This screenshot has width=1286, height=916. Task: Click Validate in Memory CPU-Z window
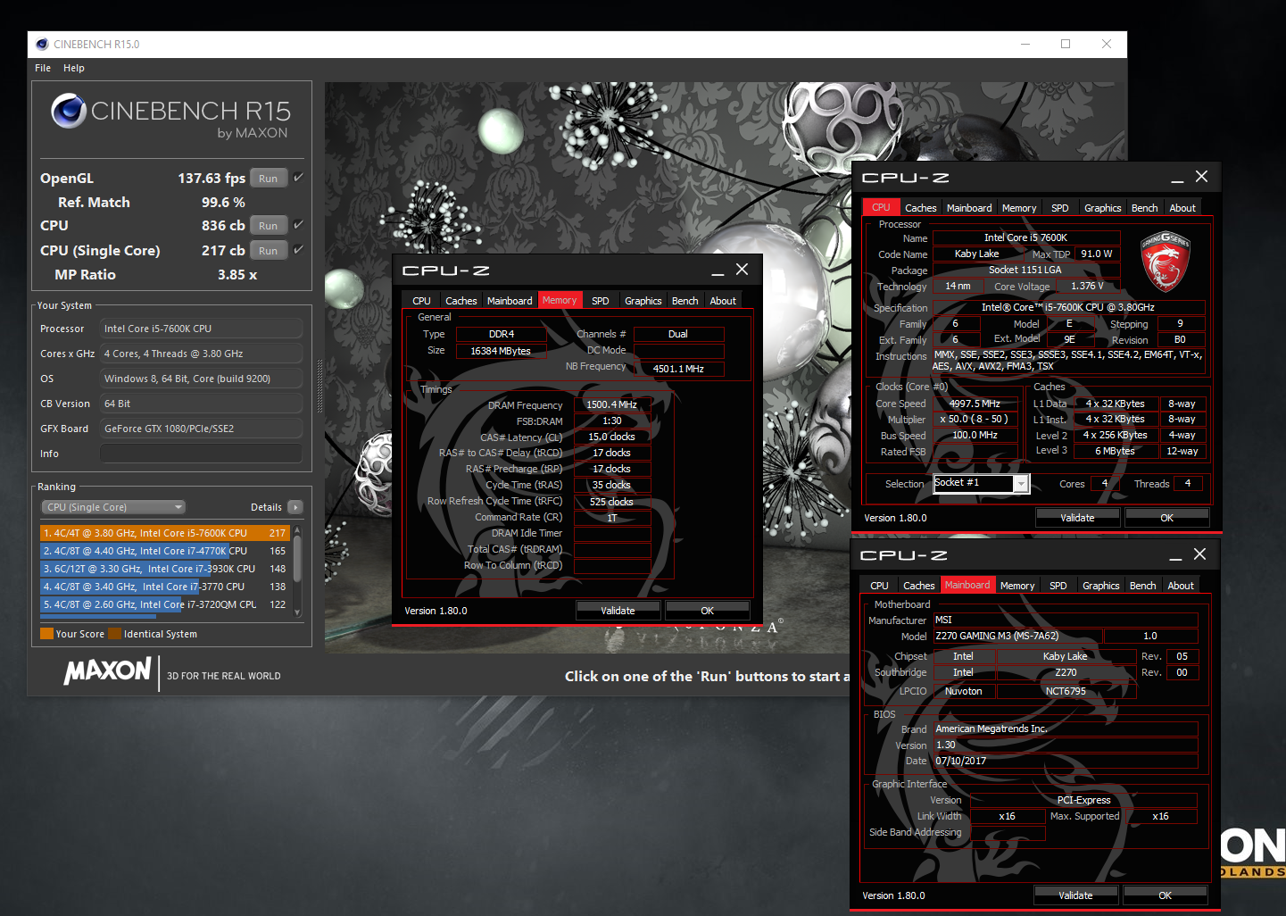618,611
